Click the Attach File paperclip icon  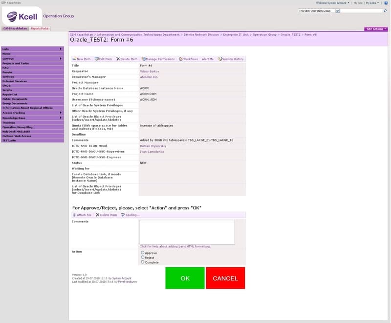click(74, 215)
